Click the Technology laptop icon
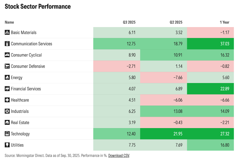 tap(7, 134)
